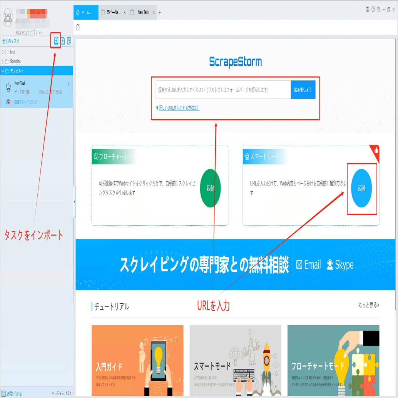Click the user avatar robot icon

(x=8, y=18)
